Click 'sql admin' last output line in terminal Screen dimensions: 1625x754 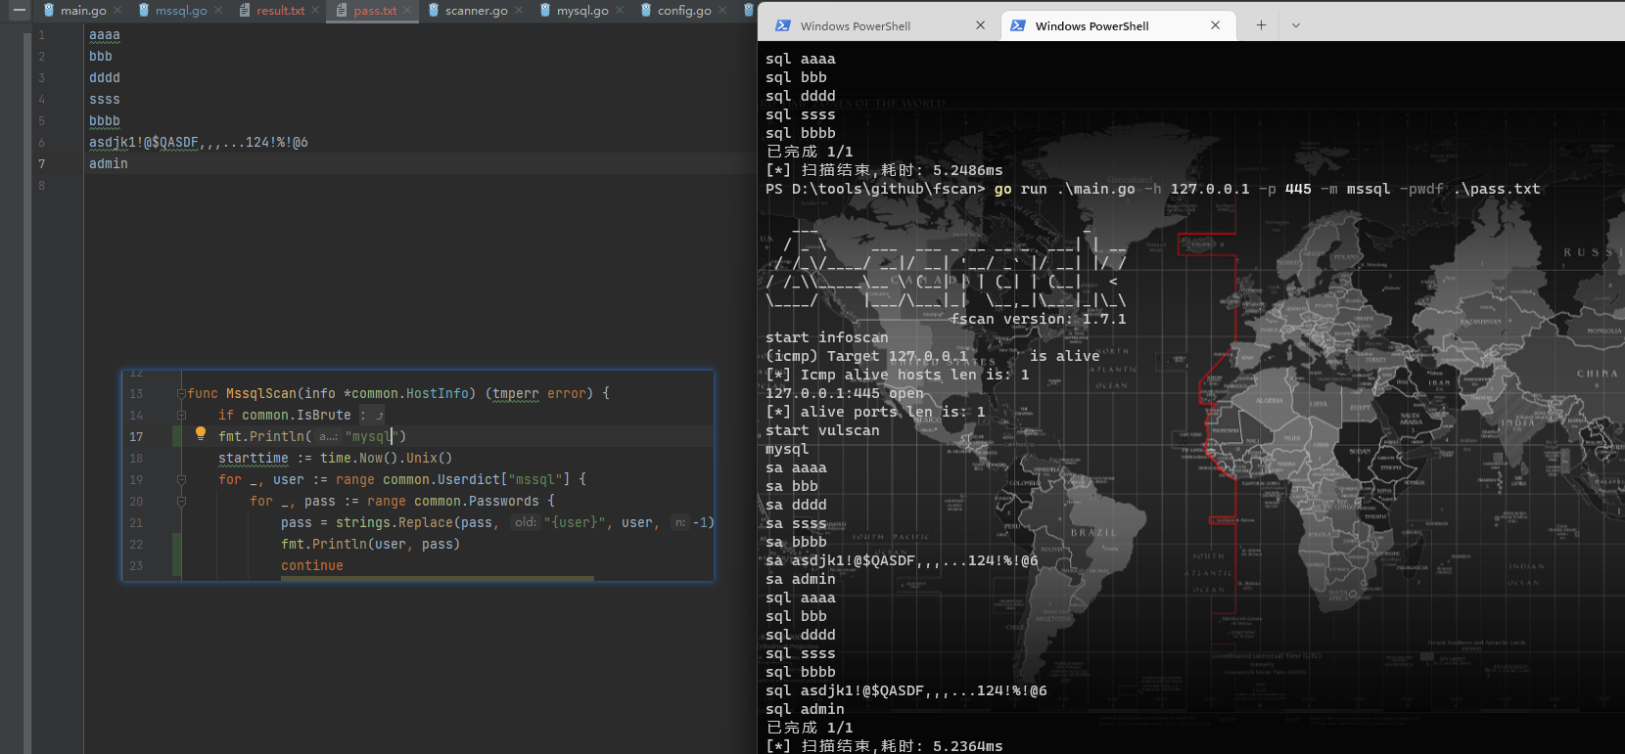point(805,710)
